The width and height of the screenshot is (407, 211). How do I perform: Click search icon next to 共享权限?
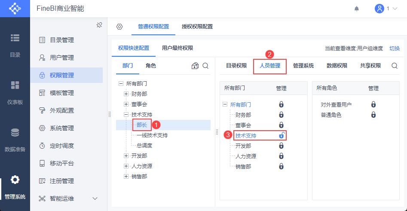[x=395, y=66]
